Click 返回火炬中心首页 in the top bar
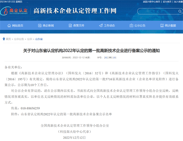Viewport: 183px width, 141px height. tap(151, 2)
